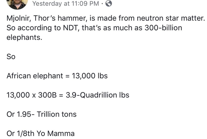Click the 300-billion text
This screenshot has height=139, width=207.
click(163, 28)
